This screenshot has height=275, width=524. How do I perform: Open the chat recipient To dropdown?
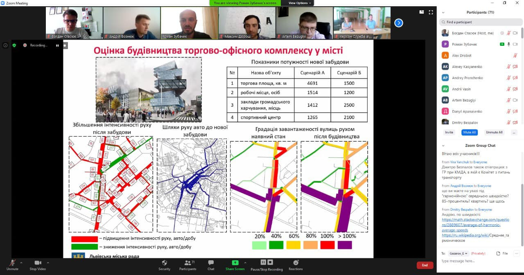[458, 253]
